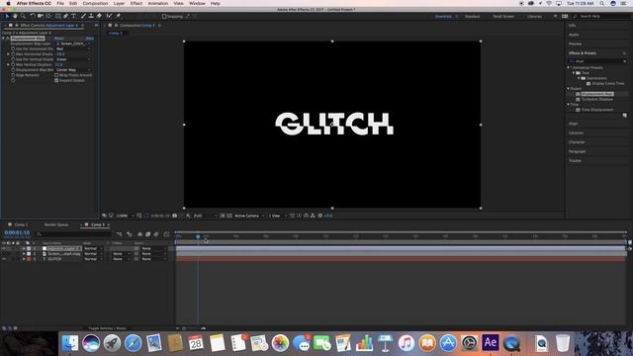Open the File menu

60,3
